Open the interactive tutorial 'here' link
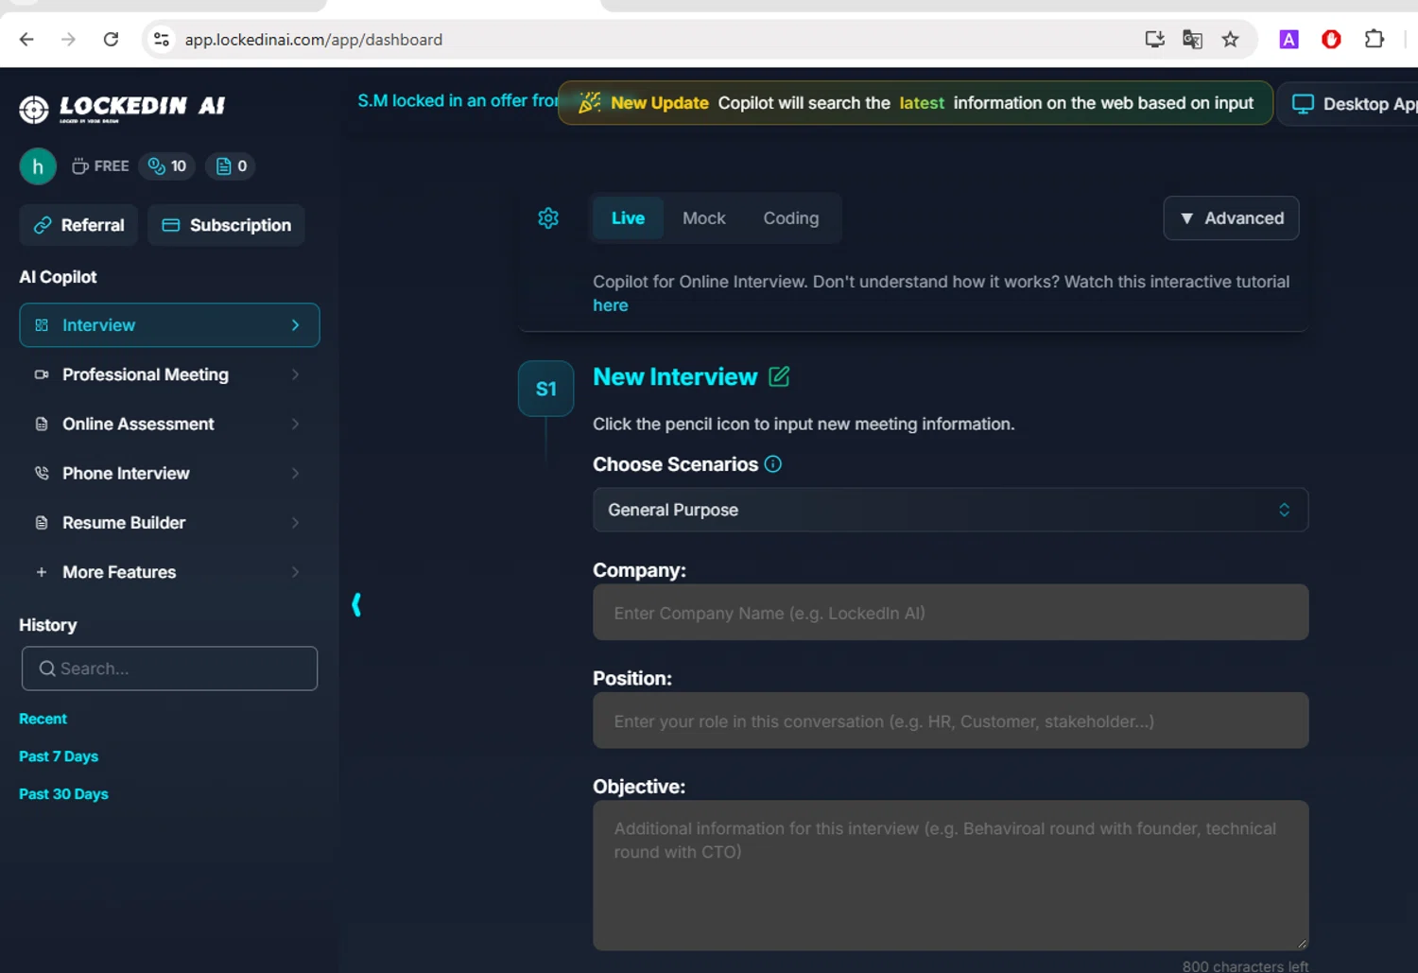1418x973 pixels. pyautogui.click(x=611, y=305)
